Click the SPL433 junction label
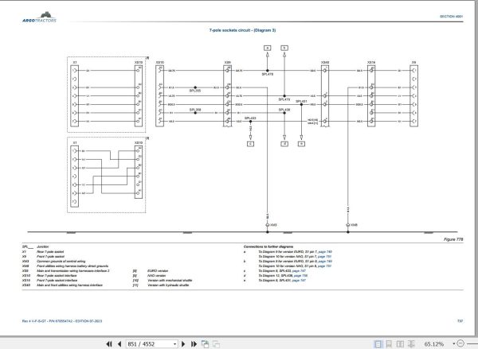 (250, 118)
